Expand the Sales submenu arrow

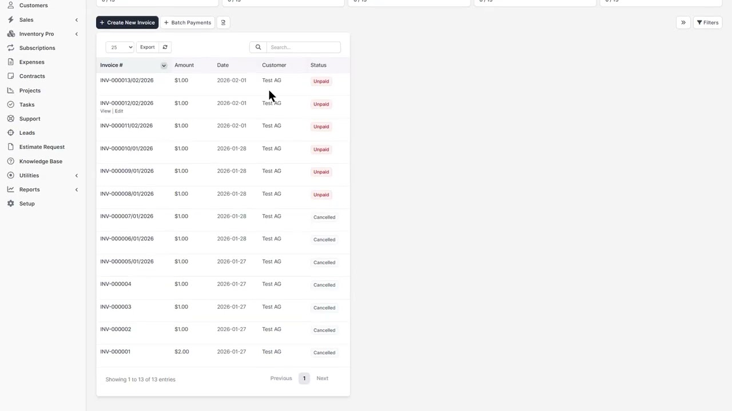(x=77, y=20)
